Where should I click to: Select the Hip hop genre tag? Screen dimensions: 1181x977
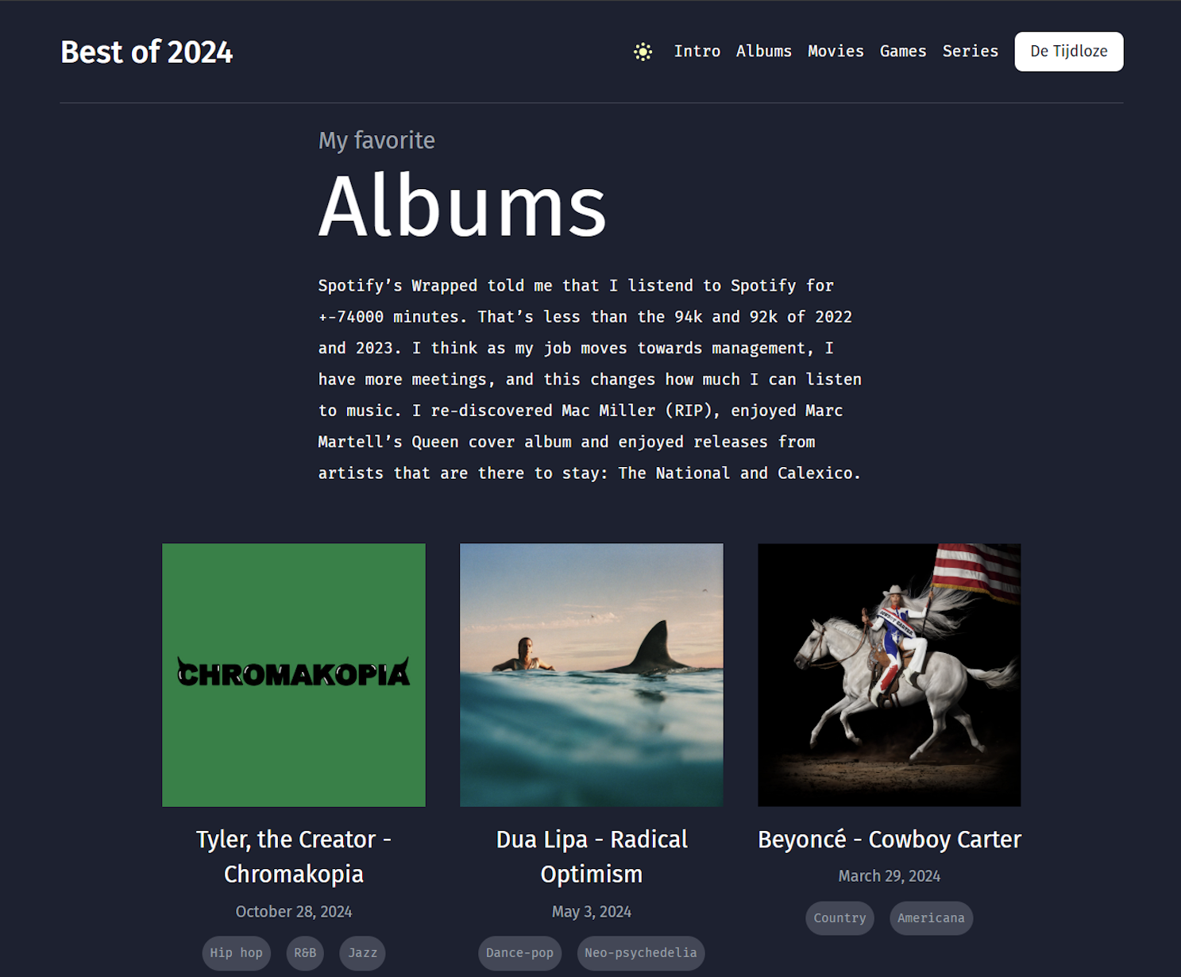point(236,952)
